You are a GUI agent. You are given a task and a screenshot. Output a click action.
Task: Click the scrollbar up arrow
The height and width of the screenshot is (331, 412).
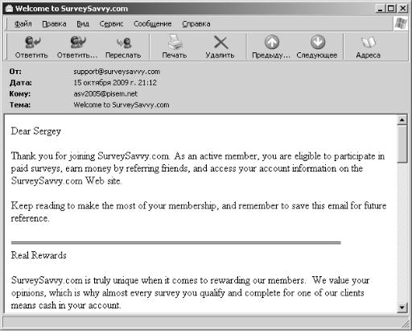(402, 120)
